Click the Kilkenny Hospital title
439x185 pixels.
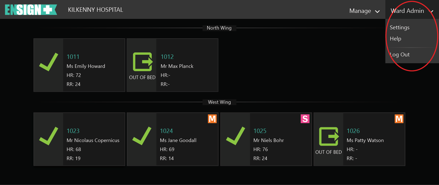(x=95, y=10)
